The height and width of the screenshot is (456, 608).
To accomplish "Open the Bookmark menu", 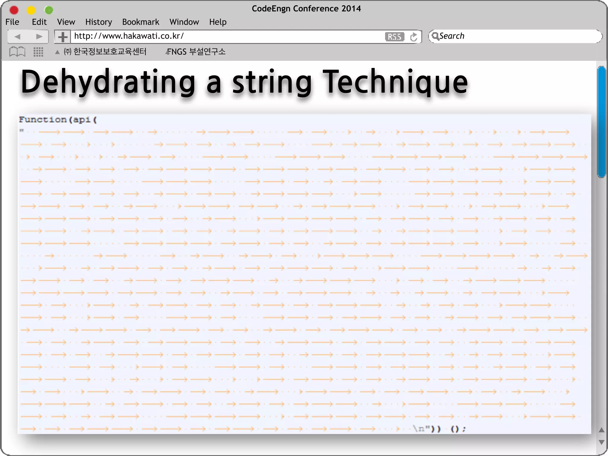I will click(140, 22).
